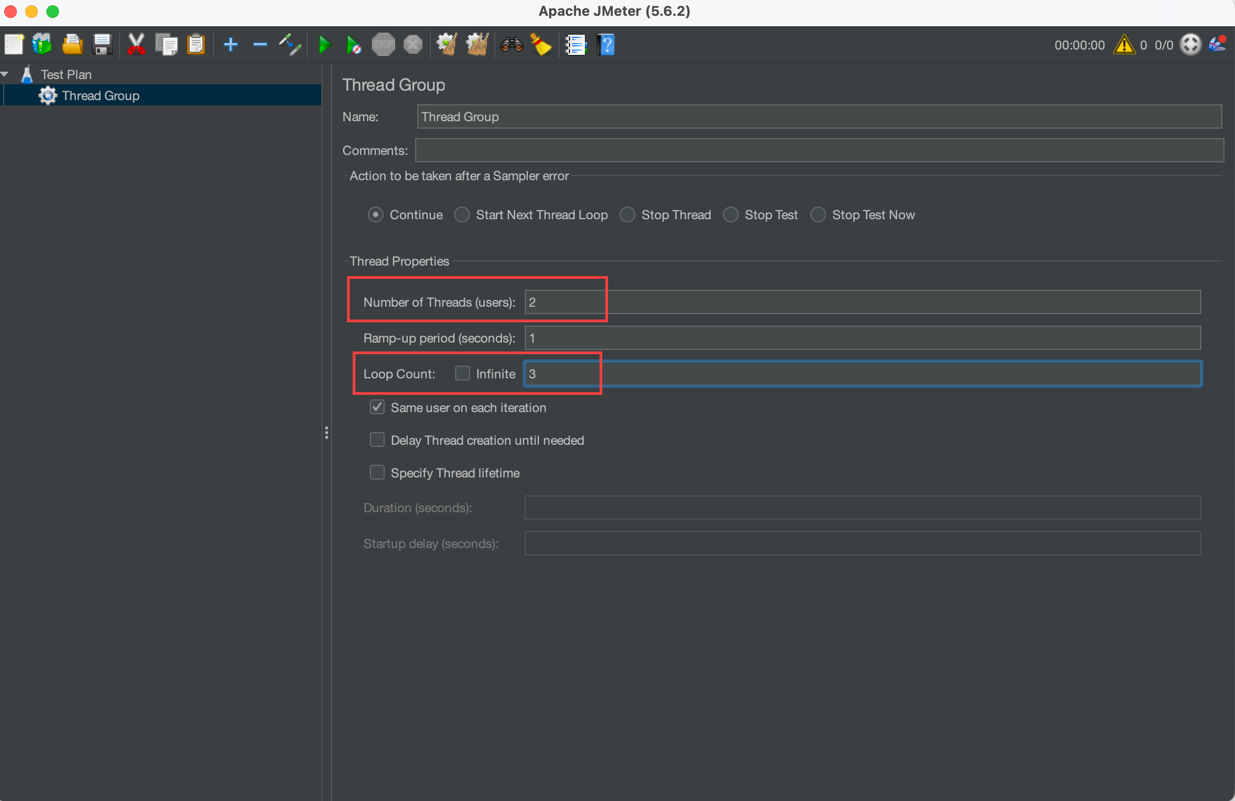Click the Help question mark icon

click(606, 45)
